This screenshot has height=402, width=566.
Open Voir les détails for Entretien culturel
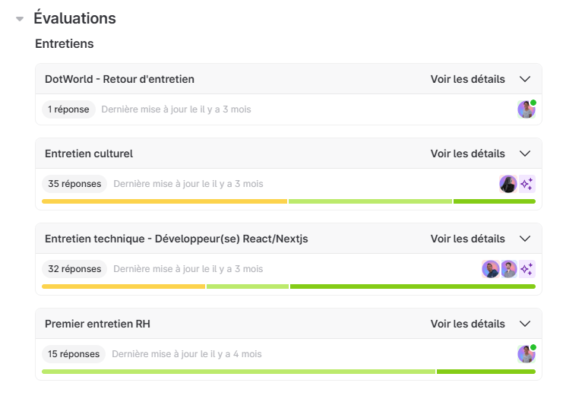coord(467,154)
